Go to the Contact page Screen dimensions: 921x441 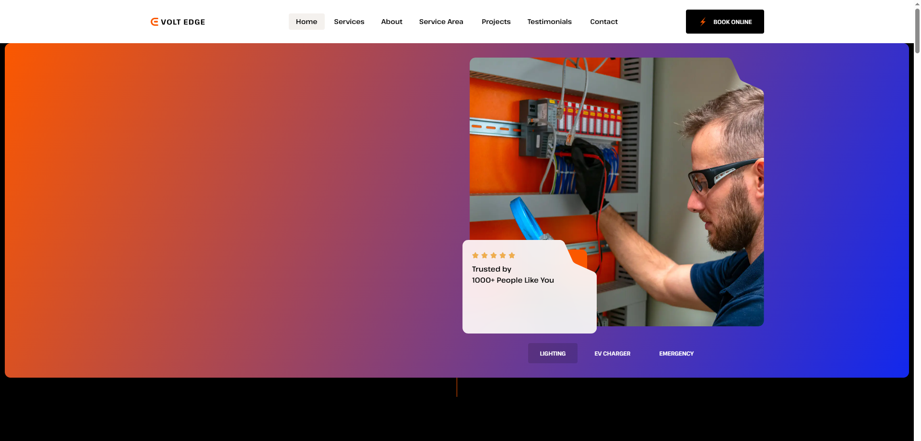603,22
